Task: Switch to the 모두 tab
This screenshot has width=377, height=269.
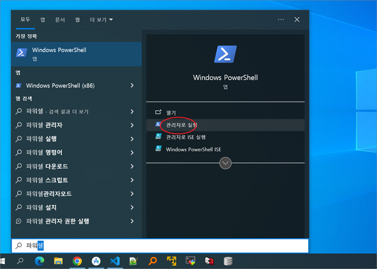Action: coord(25,19)
